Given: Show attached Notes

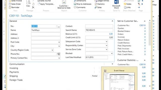Looking at the screenshot, I should pyautogui.click(x=128, y=4).
